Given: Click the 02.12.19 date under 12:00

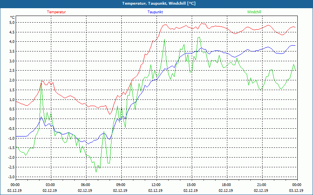Looking at the screenshot, I should 155,190.
